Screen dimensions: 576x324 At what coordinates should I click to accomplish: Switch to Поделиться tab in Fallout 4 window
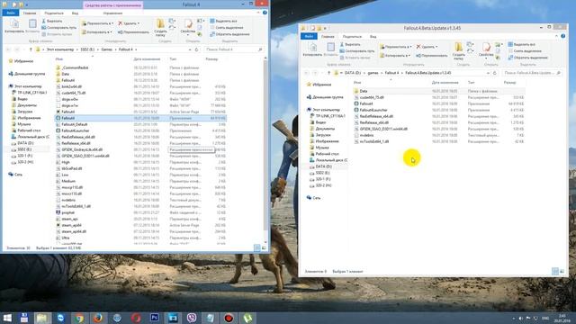click(x=54, y=13)
